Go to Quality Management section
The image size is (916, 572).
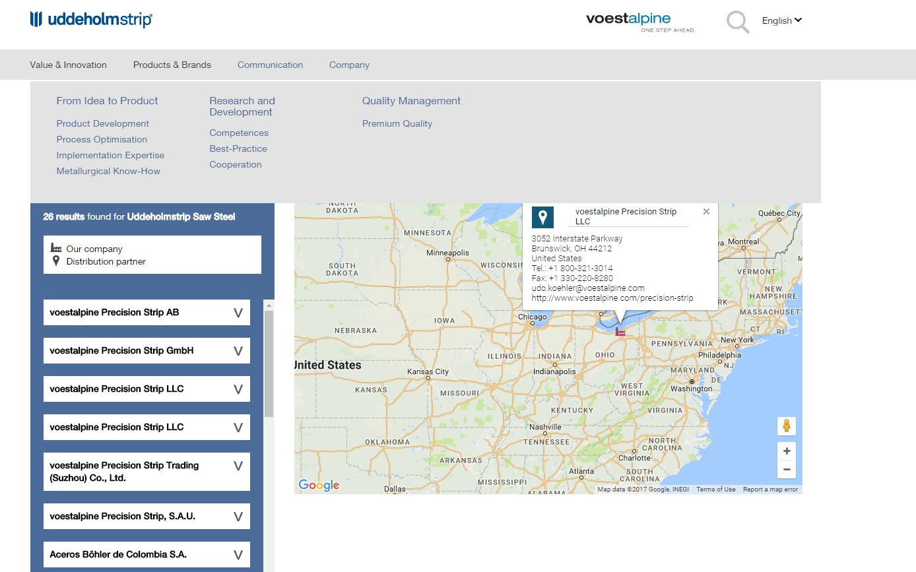(x=411, y=101)
